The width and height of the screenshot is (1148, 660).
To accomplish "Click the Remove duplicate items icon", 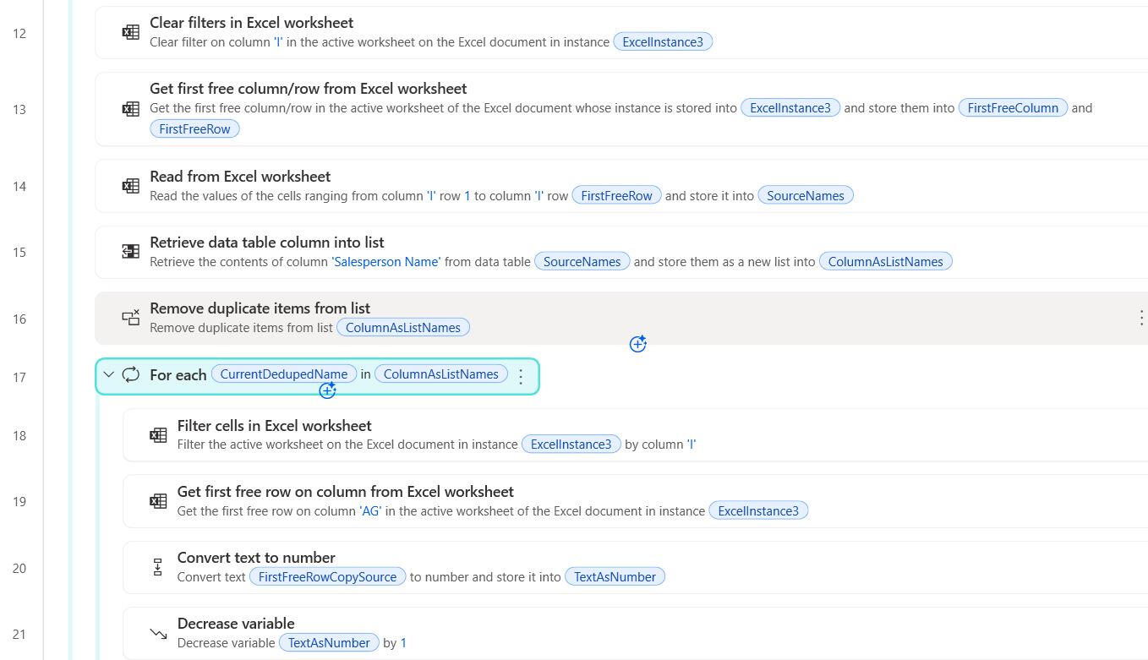I will (x=130, y=318).
